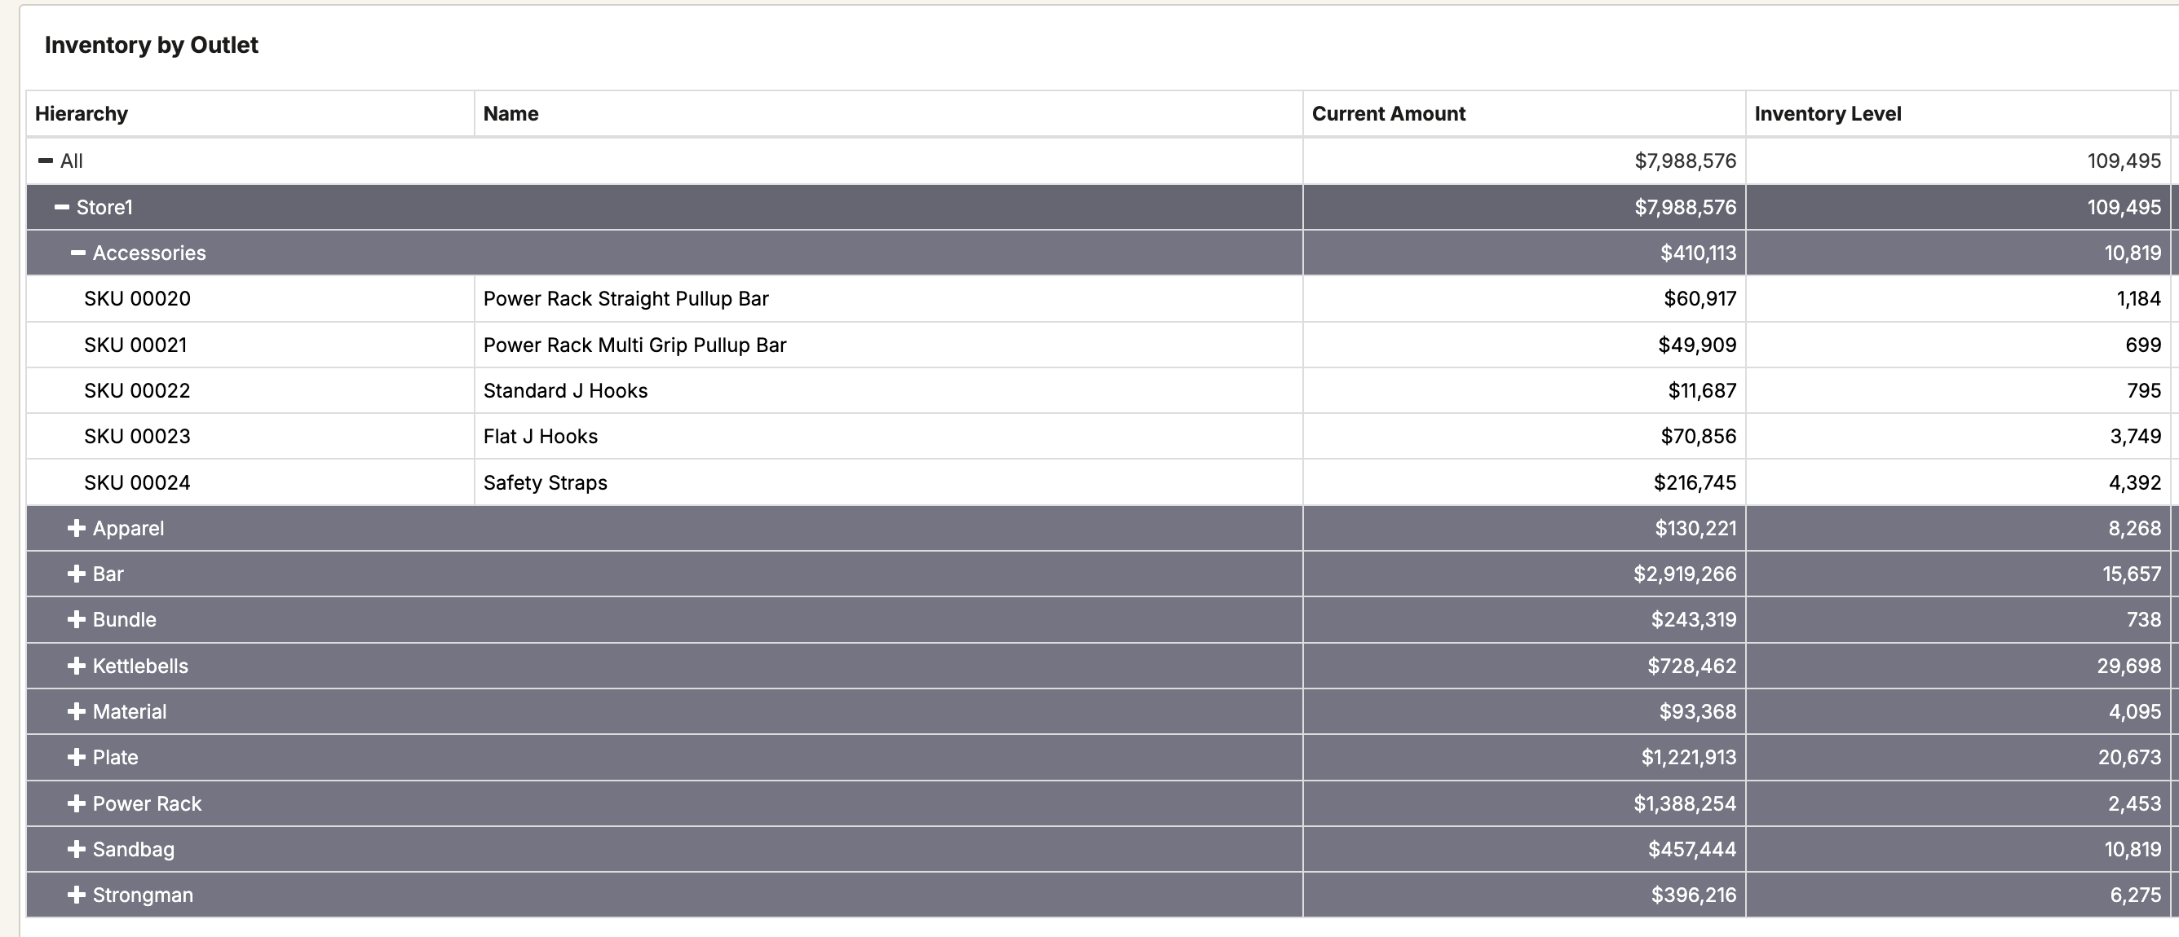This screenshot has height=937, width=2179.
Task: Click the Name column header
Action: 511,114
